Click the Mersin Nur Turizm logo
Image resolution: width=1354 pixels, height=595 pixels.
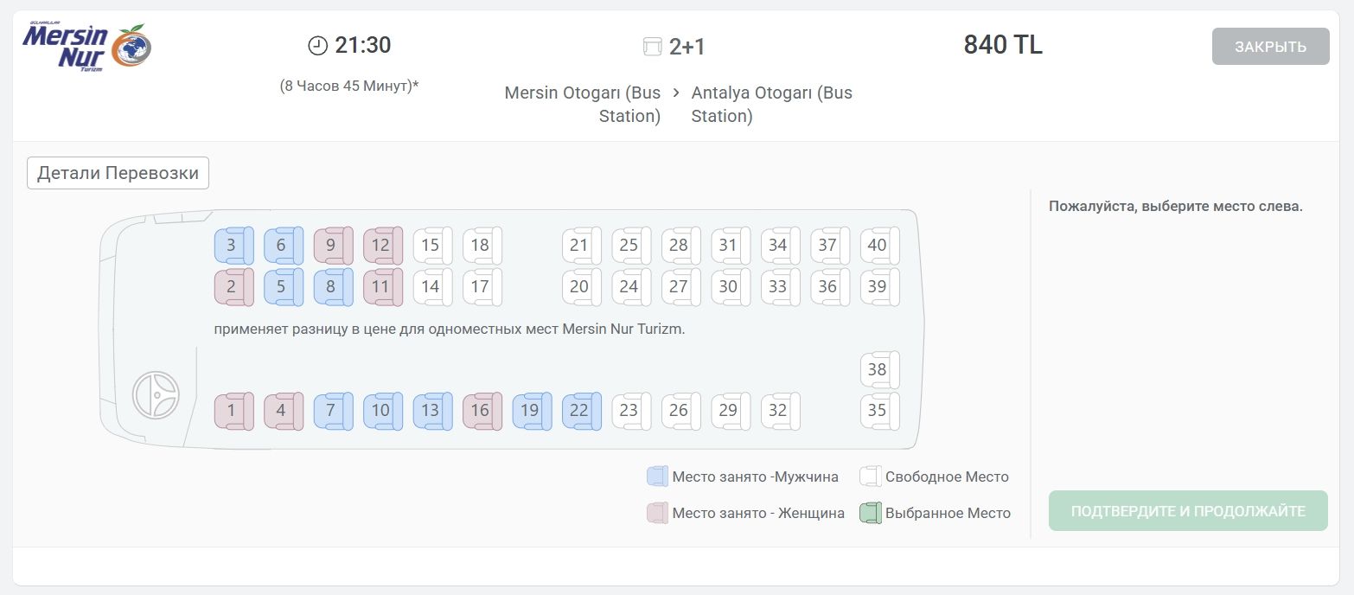[x=87, y=48]
